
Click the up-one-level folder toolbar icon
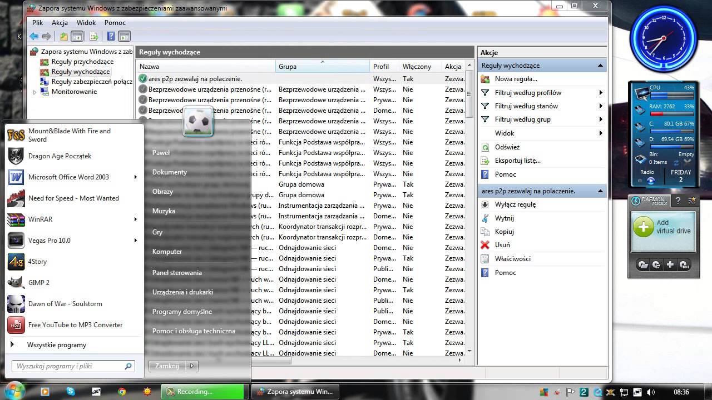click(x=64, y=37)
